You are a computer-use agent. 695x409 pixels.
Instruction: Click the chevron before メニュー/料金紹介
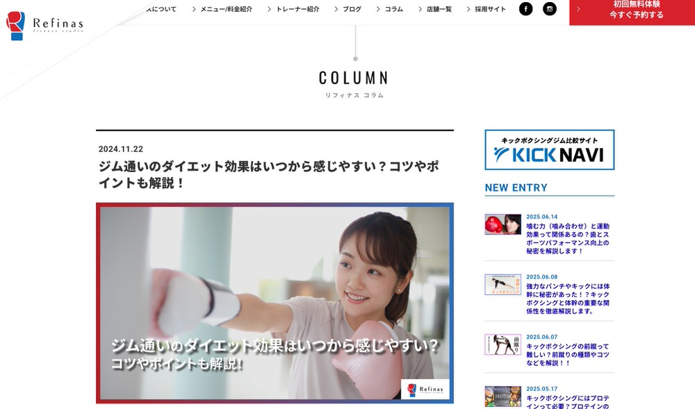[194, 9]
